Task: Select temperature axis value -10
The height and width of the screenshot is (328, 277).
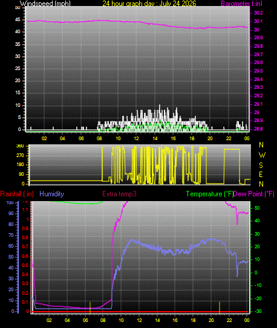Action: 258,285
